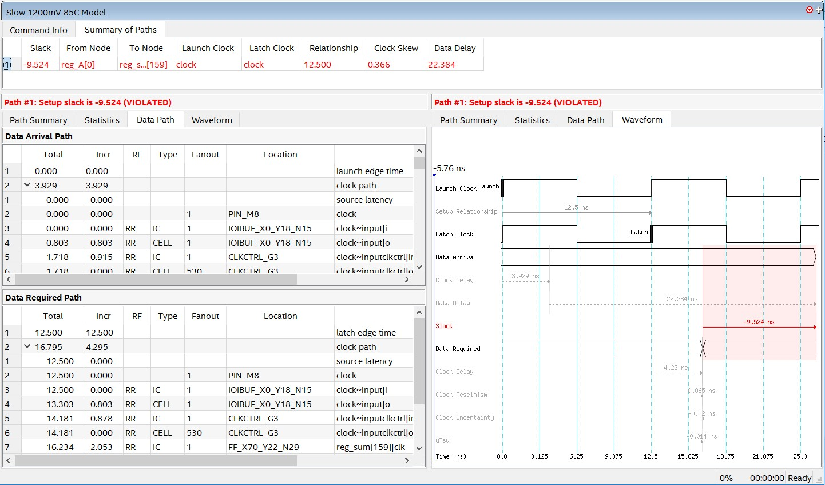This screenshot has height=485, width=825.
Task: Click the Ready status bar text
Action: click(x=799, y=478)
